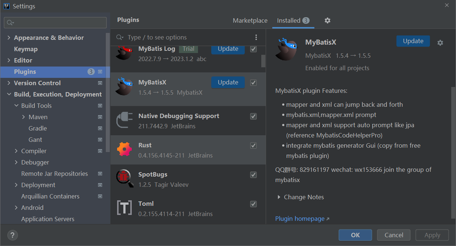Click the project-level icon beside Remote Jar Repositories
The width and height of the screenshot is (456, 246).
(x=100, y=174)
